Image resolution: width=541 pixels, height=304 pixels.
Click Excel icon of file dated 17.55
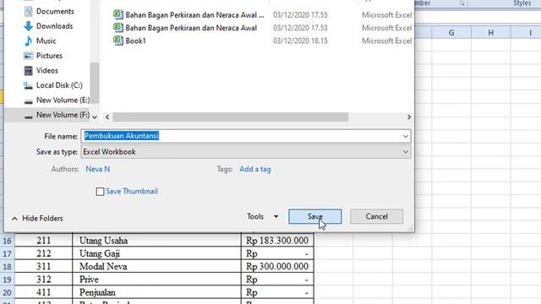(x=118, y=15)
